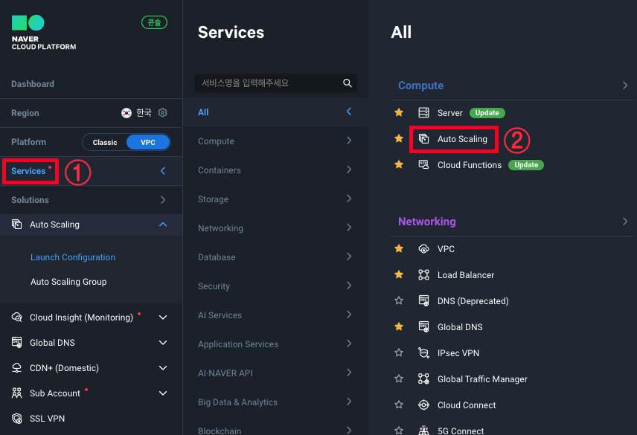Open the Security category
The width and height of the screenshot is (637, 435).
tap(275, 286)
